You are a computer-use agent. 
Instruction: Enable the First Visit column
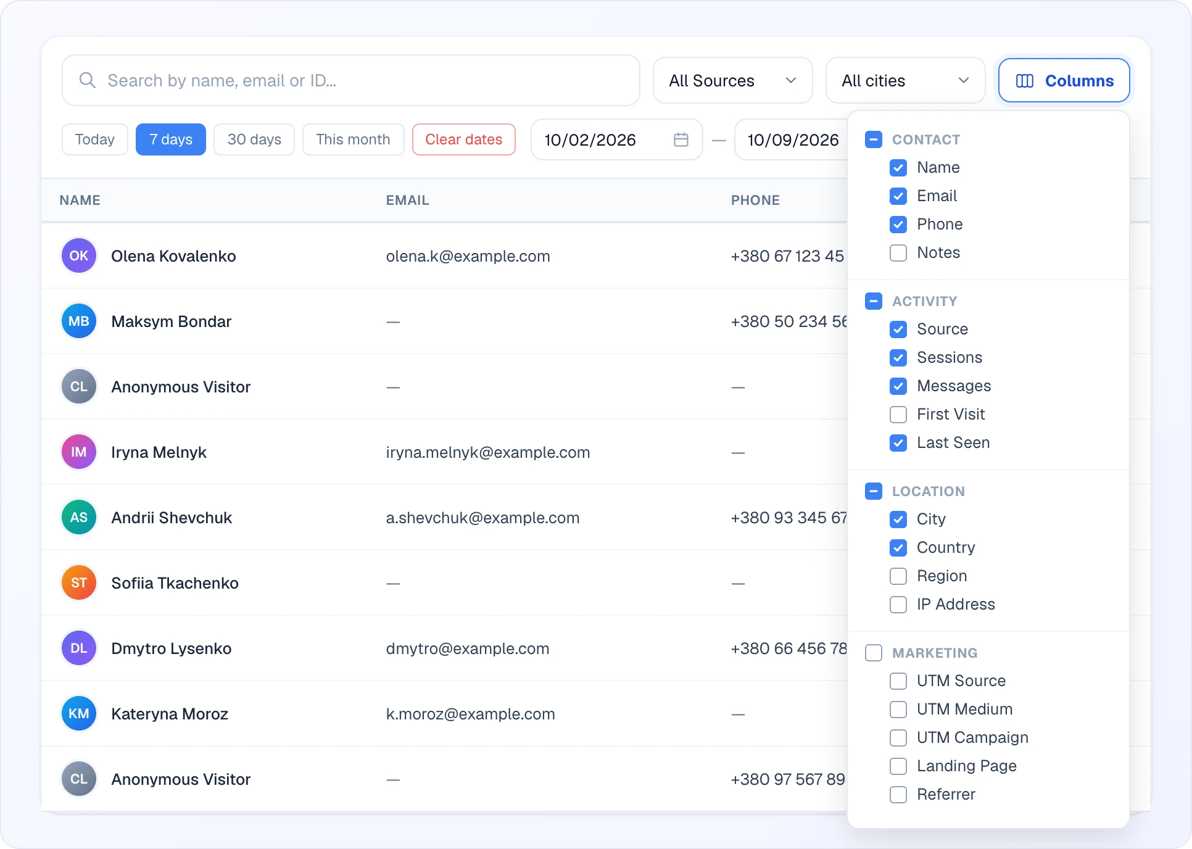click(x=898, y=415)
